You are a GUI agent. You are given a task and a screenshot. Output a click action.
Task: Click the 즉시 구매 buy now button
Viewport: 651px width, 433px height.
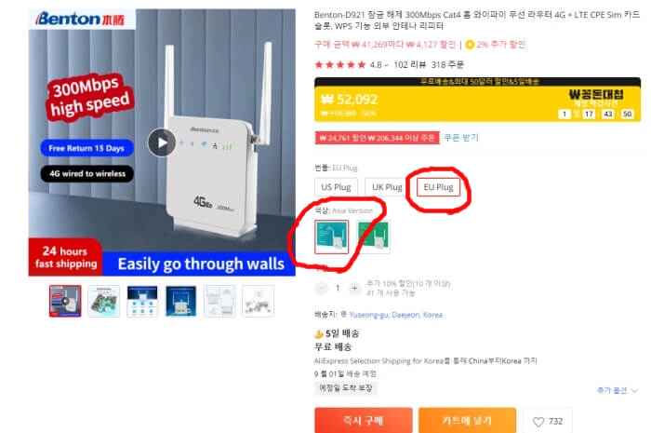click(364, 421)
